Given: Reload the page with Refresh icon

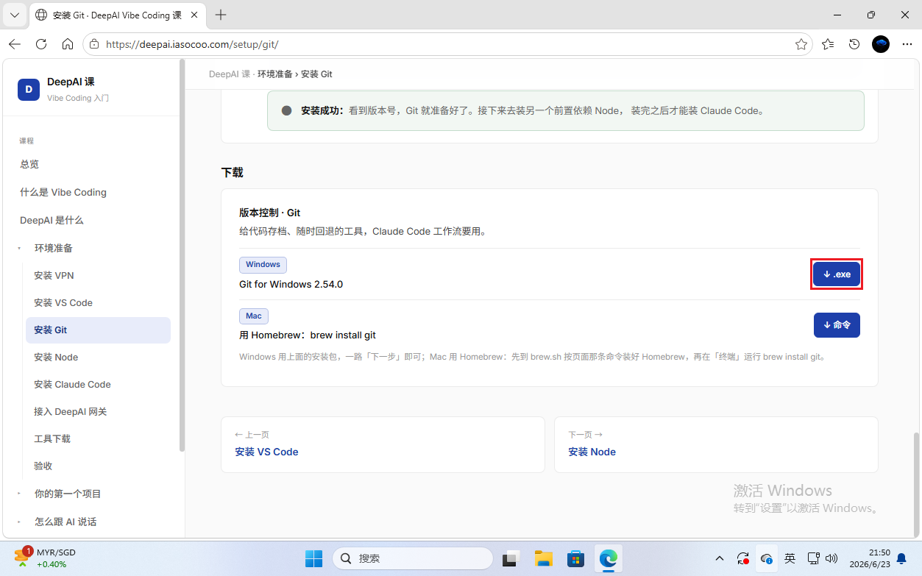Looking at the screenshot, I should [41, 44].
